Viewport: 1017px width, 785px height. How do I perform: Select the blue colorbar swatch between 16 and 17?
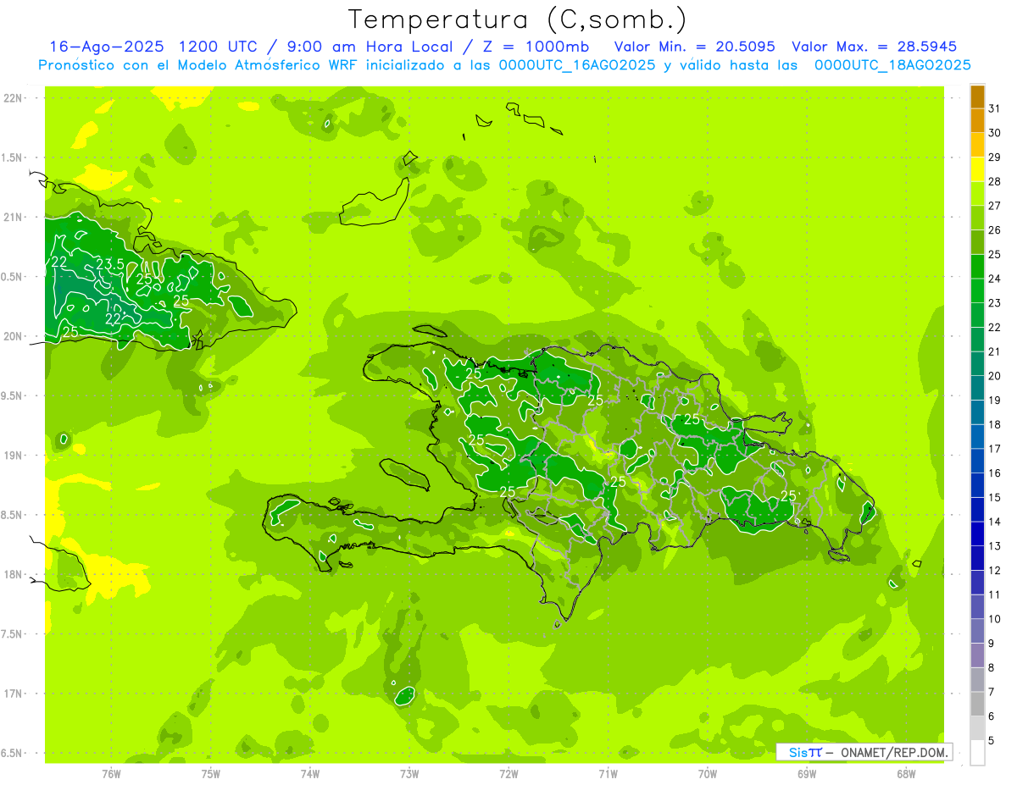977,461
